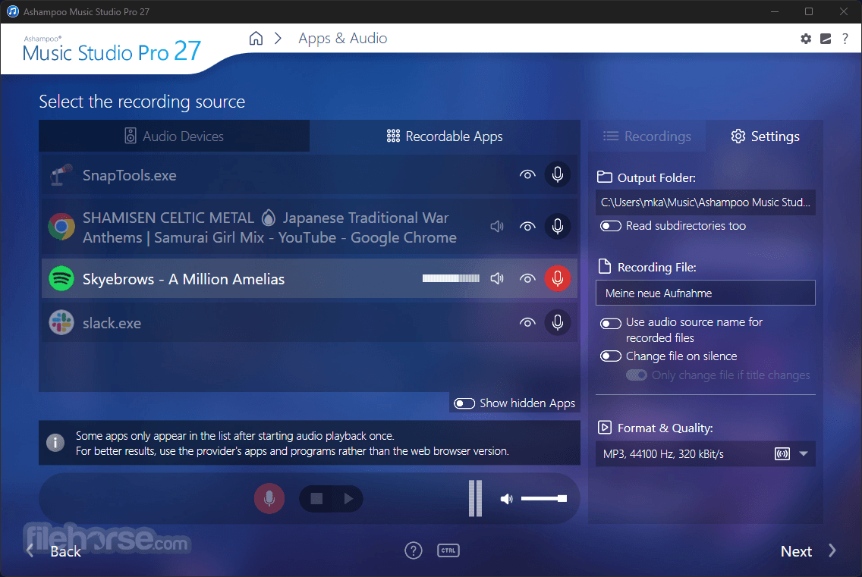Open the Recordings tab
862x577 pixels.
click(647, 136)
